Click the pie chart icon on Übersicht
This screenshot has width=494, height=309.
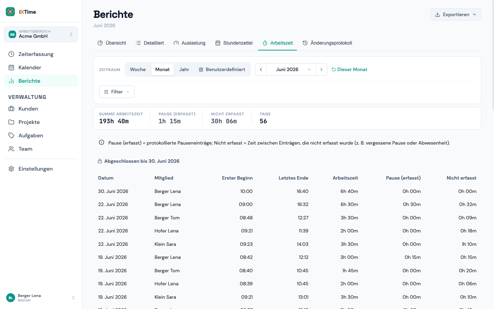click(x=100, y=43)
